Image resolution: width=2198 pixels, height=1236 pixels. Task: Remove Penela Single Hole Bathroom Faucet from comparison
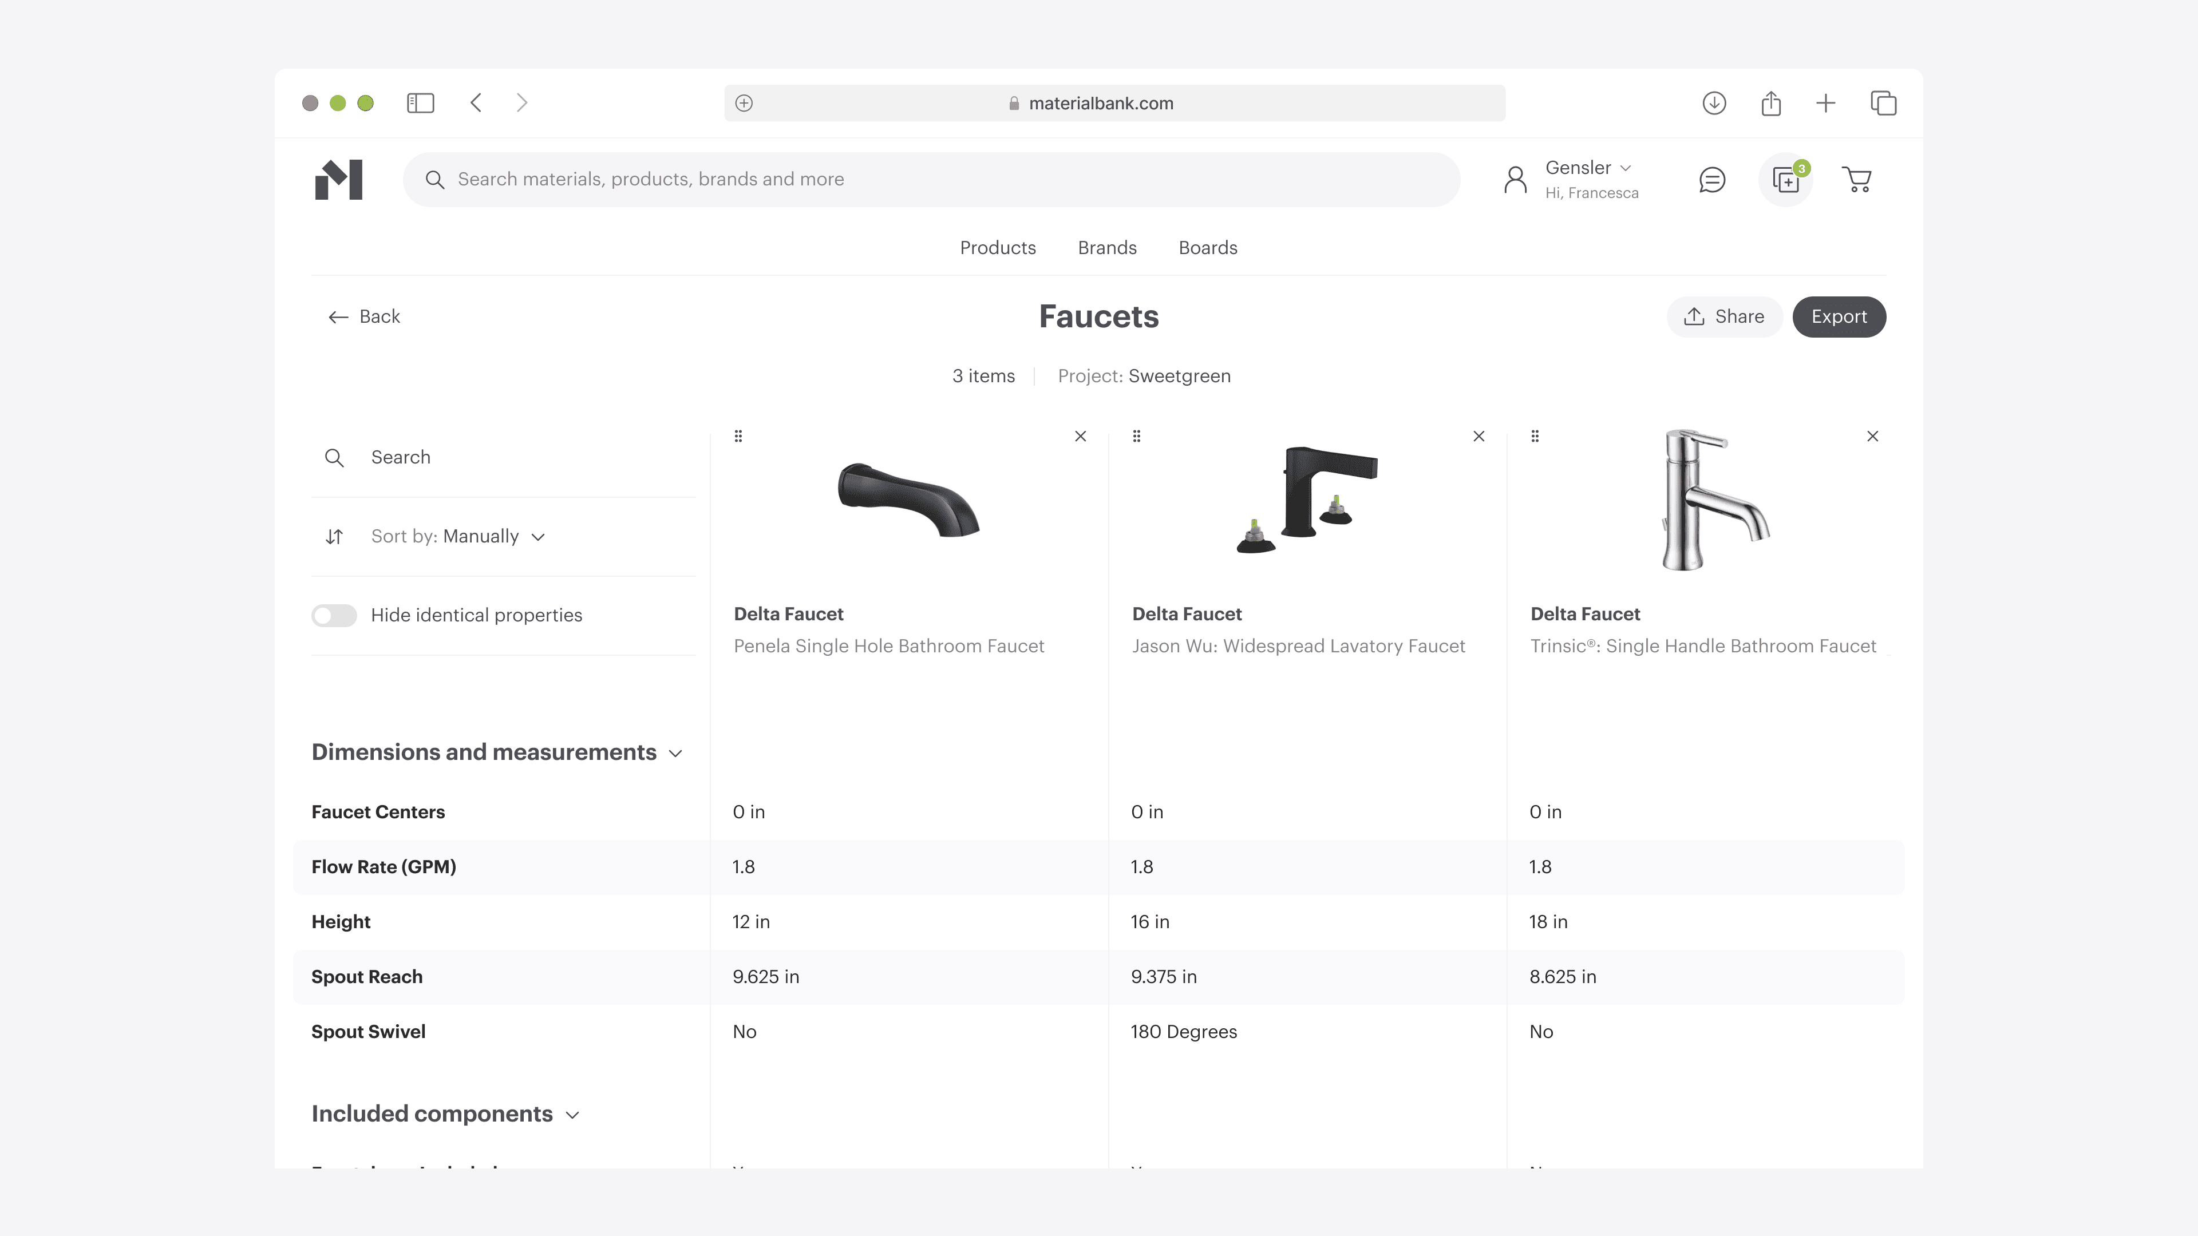tap(1080, 436)
